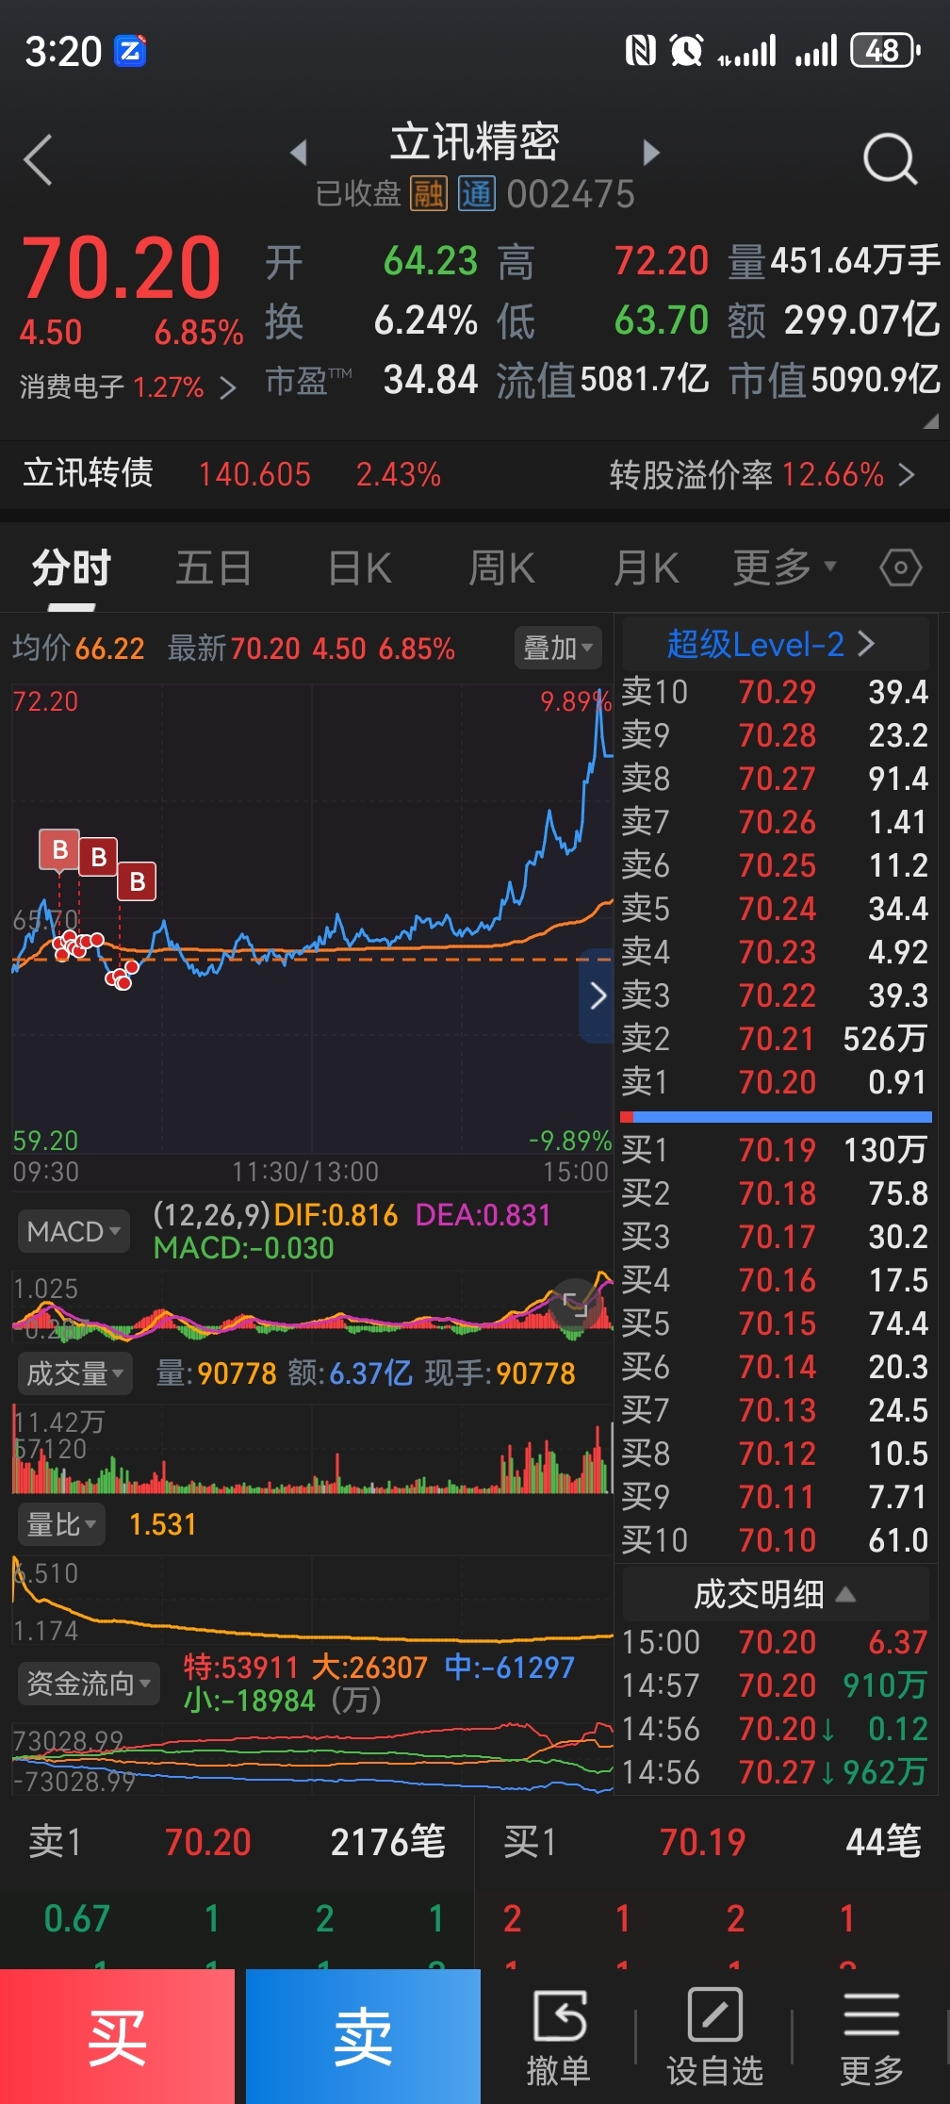
Task: Collapse order book with side arrow
Action: click(597, 995)
